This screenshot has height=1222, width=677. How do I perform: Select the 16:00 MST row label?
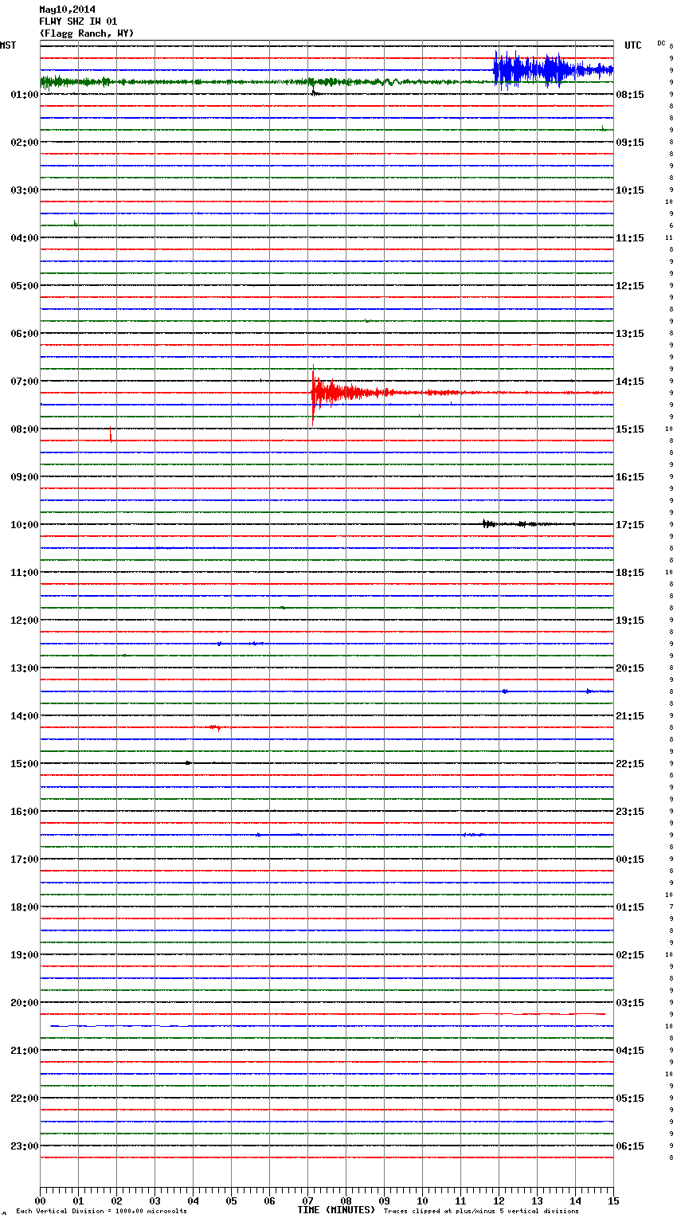[x=24, y=812]
